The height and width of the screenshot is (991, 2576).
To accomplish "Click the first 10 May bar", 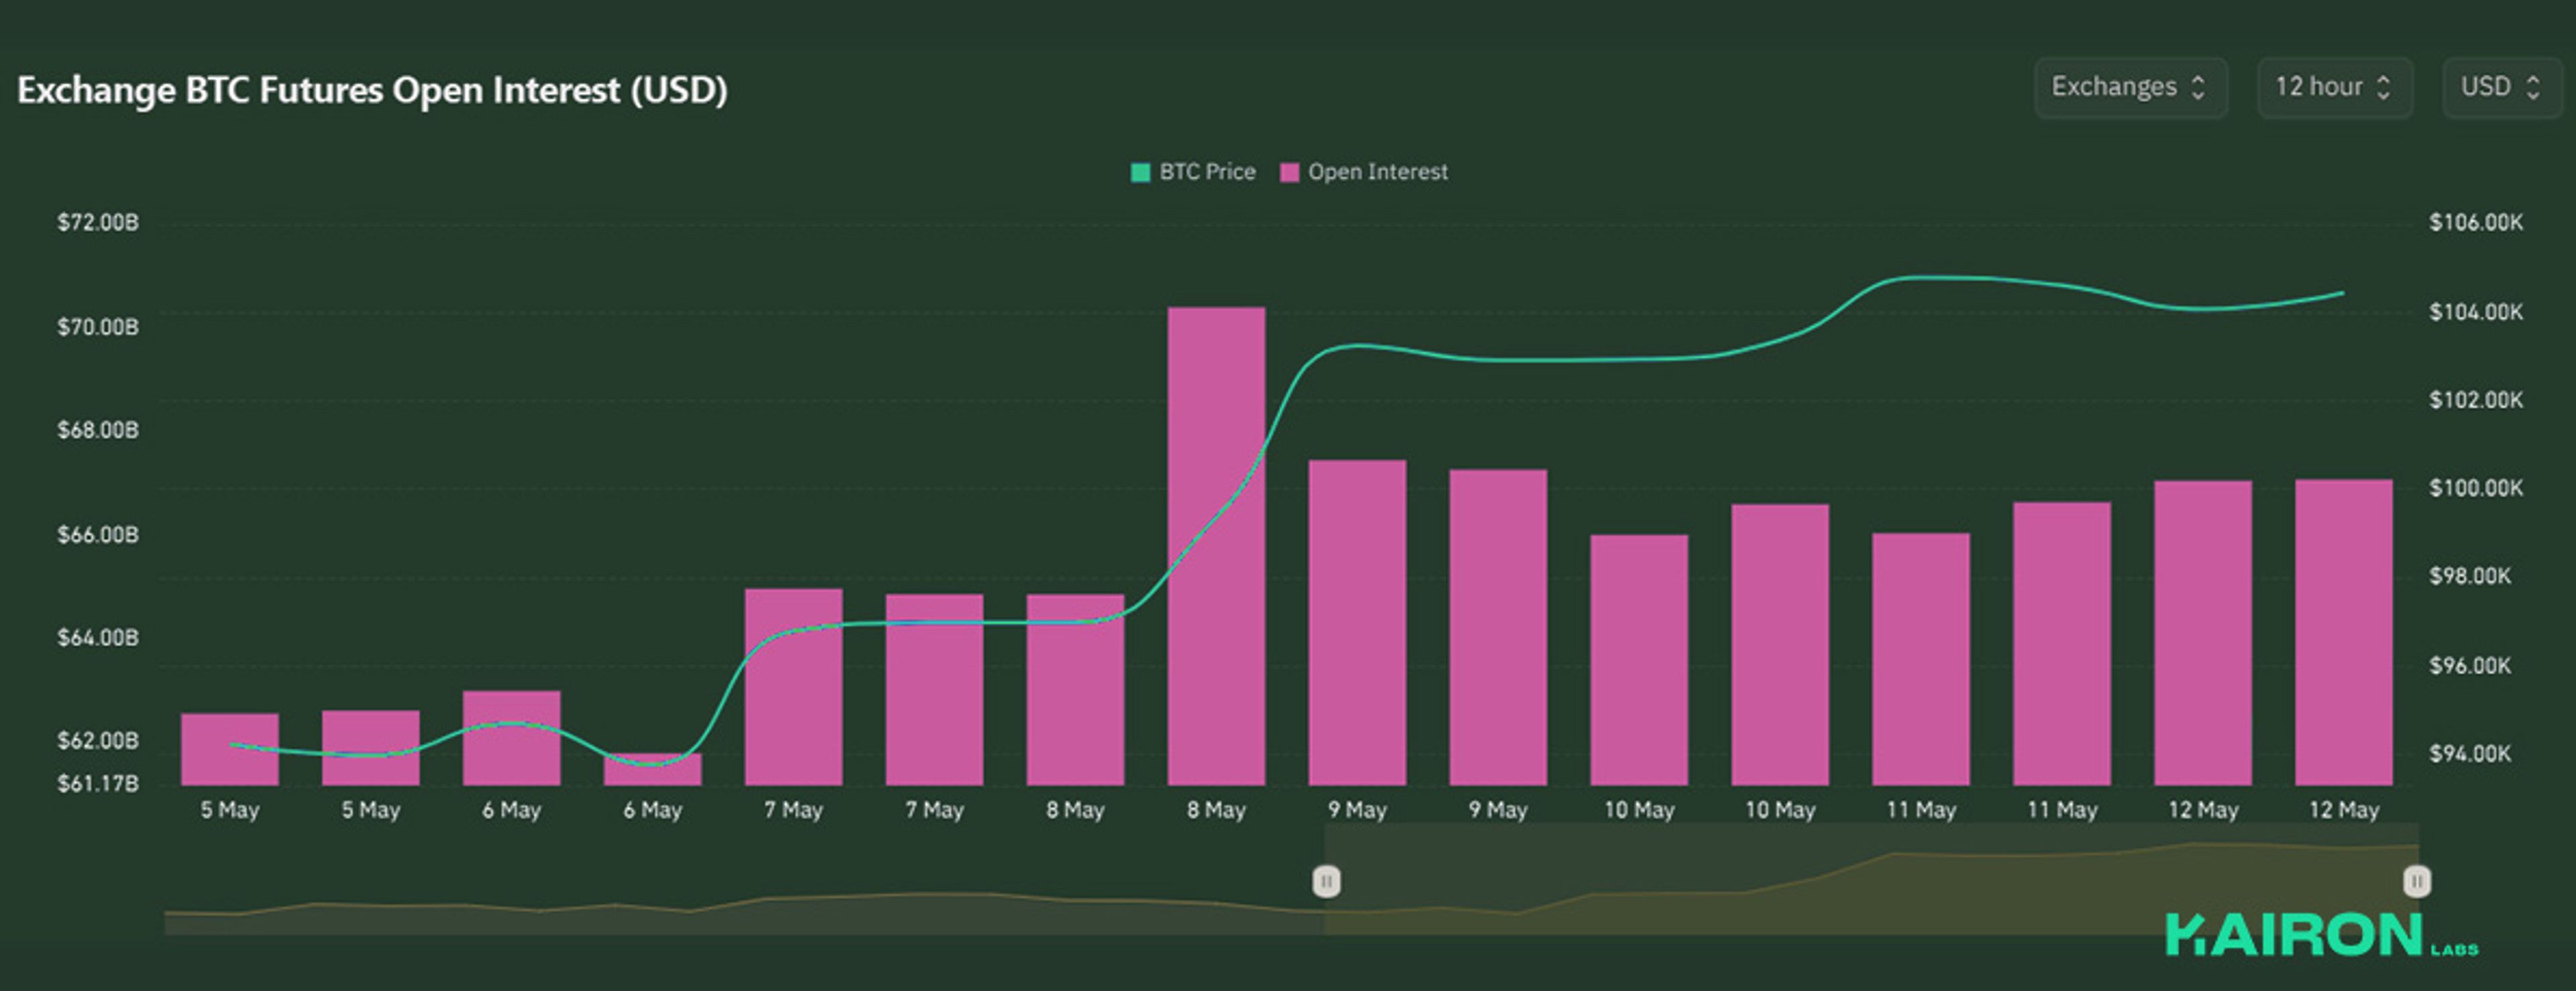I will coord(1639,660).
